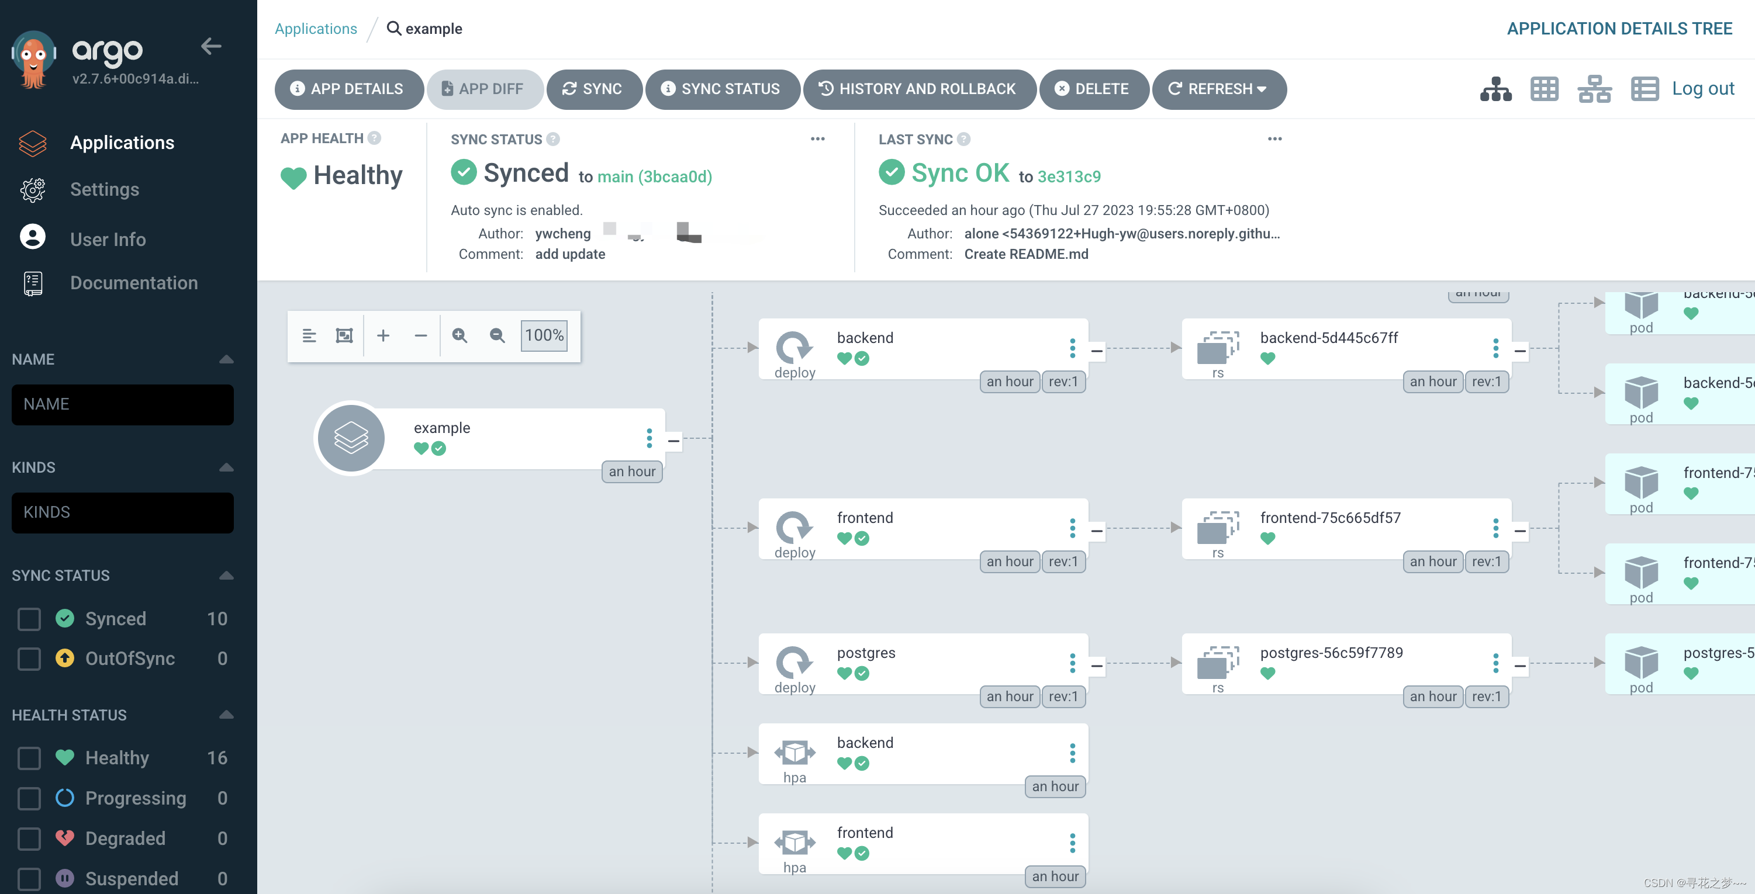Collapse backend-5d445c67ff replica set node
The image size is (1755, 894).
tap(1520, 351)
